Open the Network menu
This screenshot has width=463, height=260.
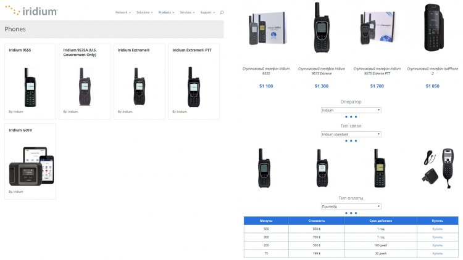123,12
